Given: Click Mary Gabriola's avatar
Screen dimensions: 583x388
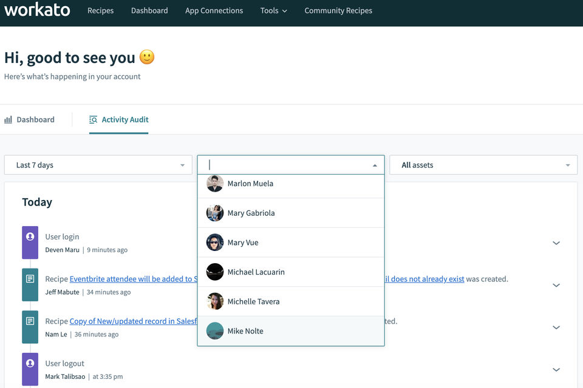Looking at the screenshot, I should point(215,213).
